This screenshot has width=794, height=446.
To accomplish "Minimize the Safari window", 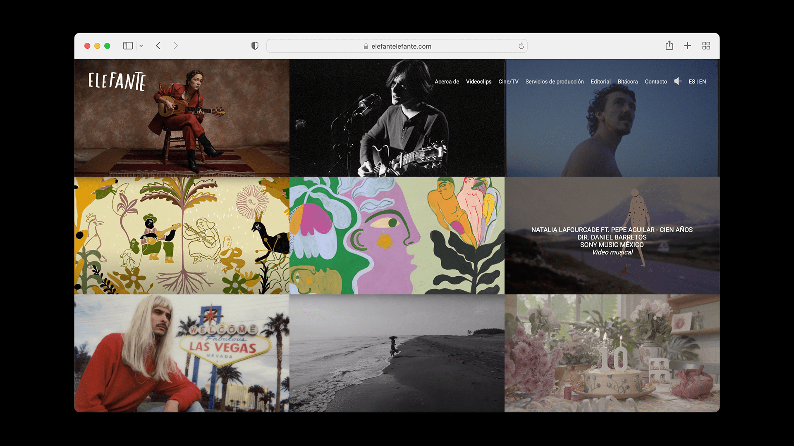I will pyautogui.click(x=97, y=46).
